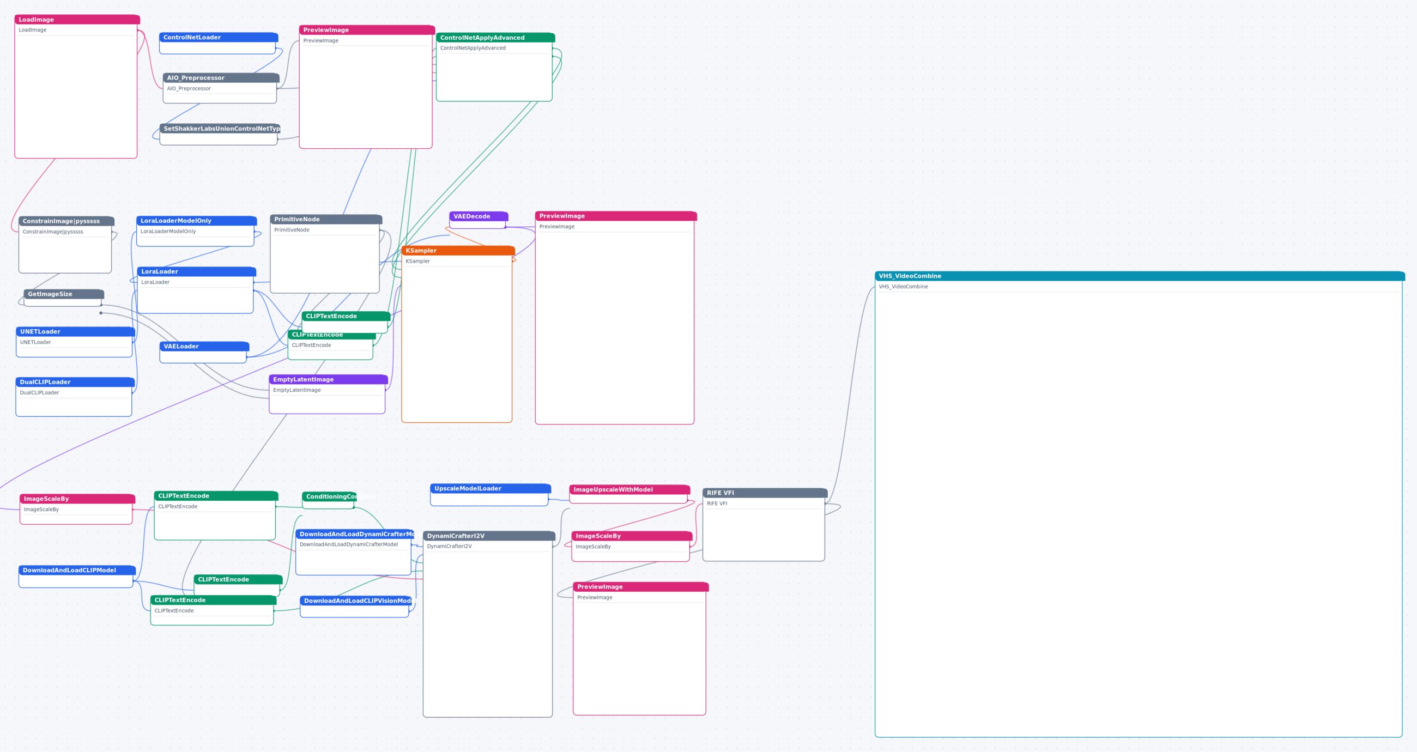The image size is (1417, 752).
Task: Click ImageScaleBy header below ImageUpscaleWithModel
Action: pos(632,536)
